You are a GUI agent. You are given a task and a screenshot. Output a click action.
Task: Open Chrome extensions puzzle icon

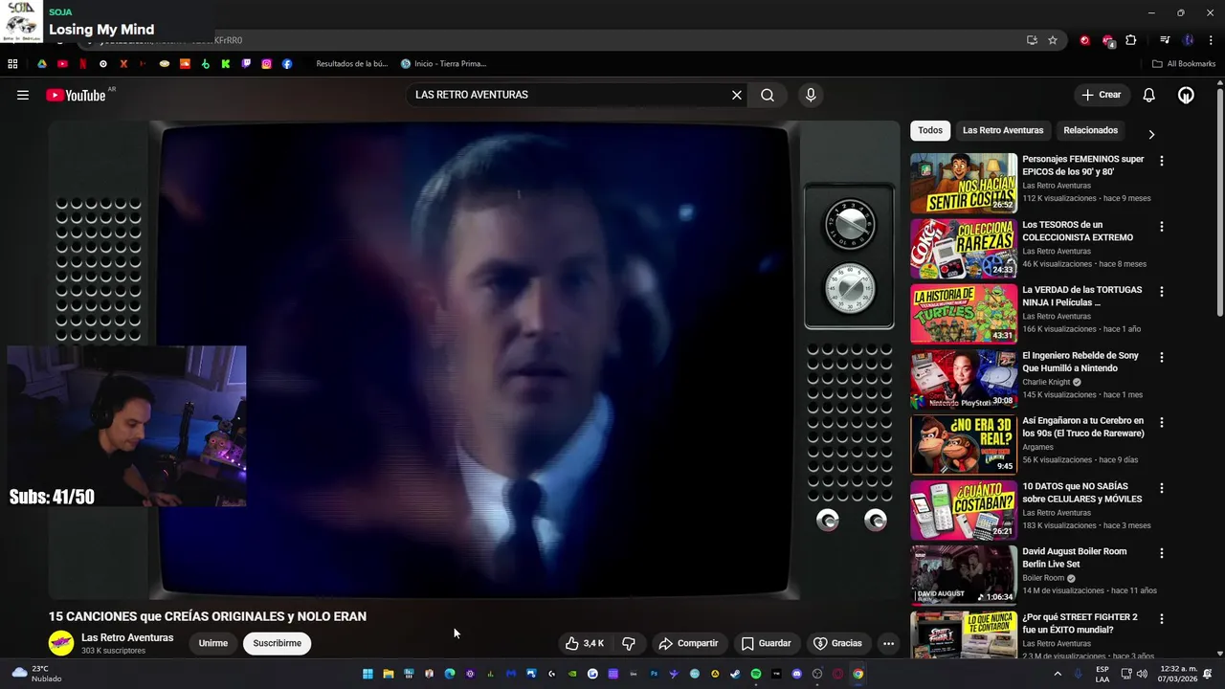1131,40
